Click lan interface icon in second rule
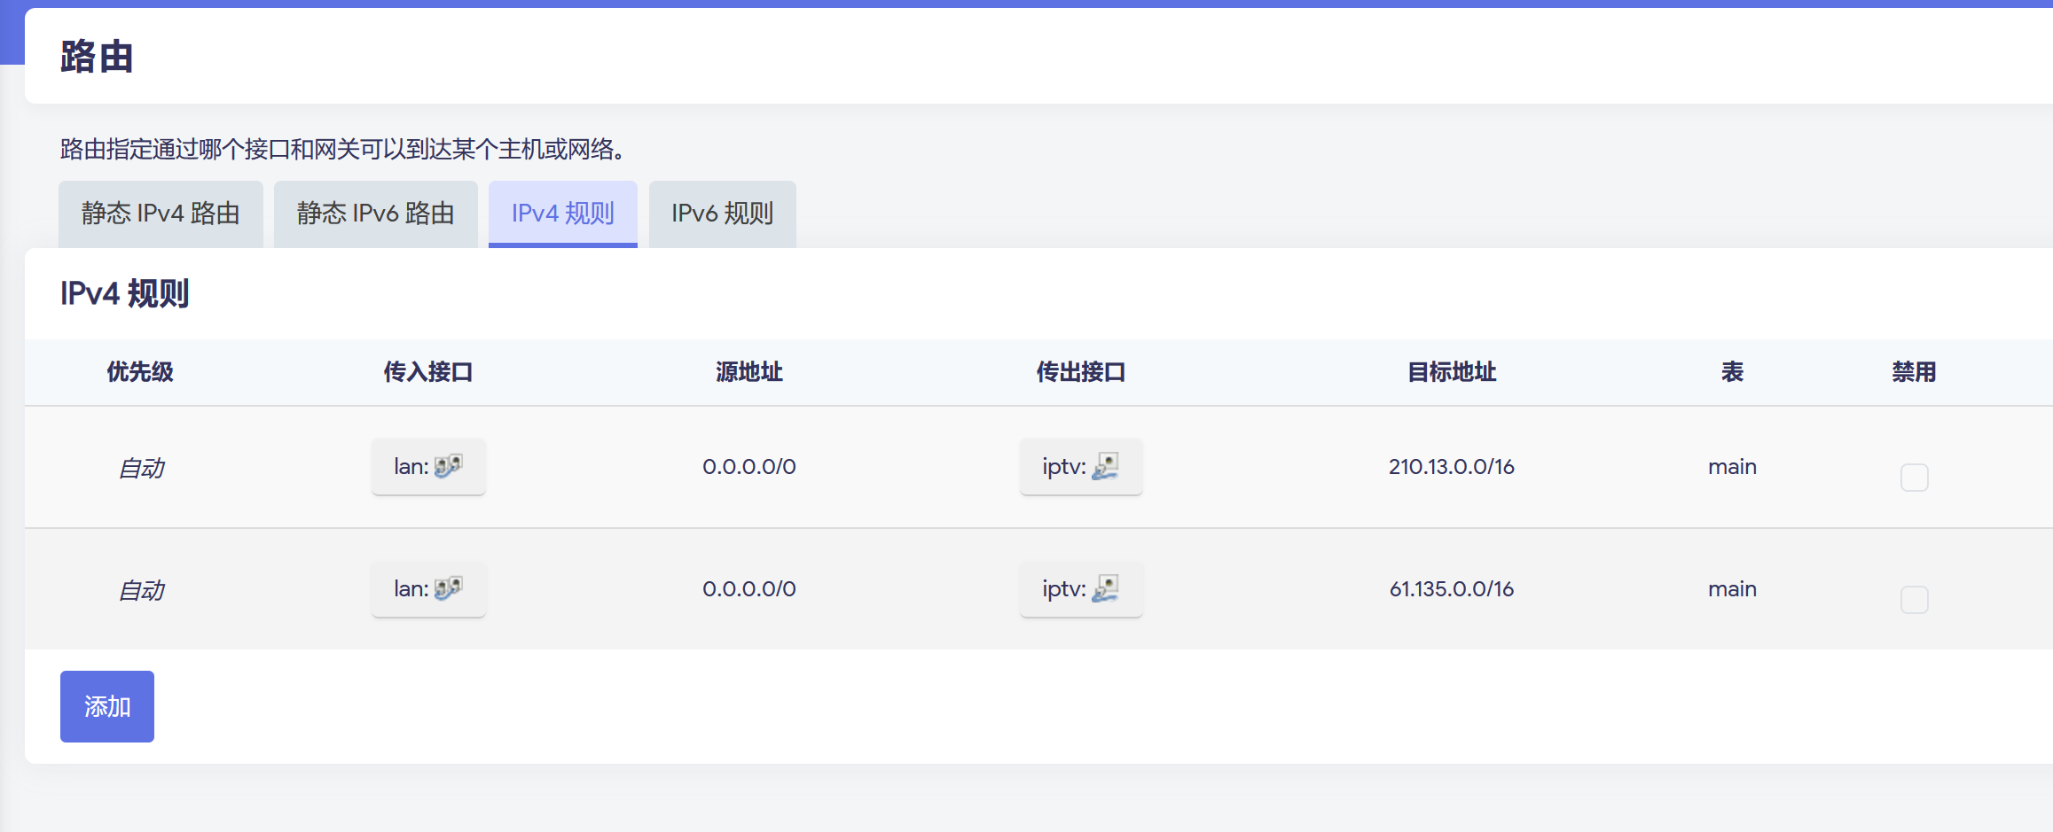2053x832 pixels. [448, 588]
